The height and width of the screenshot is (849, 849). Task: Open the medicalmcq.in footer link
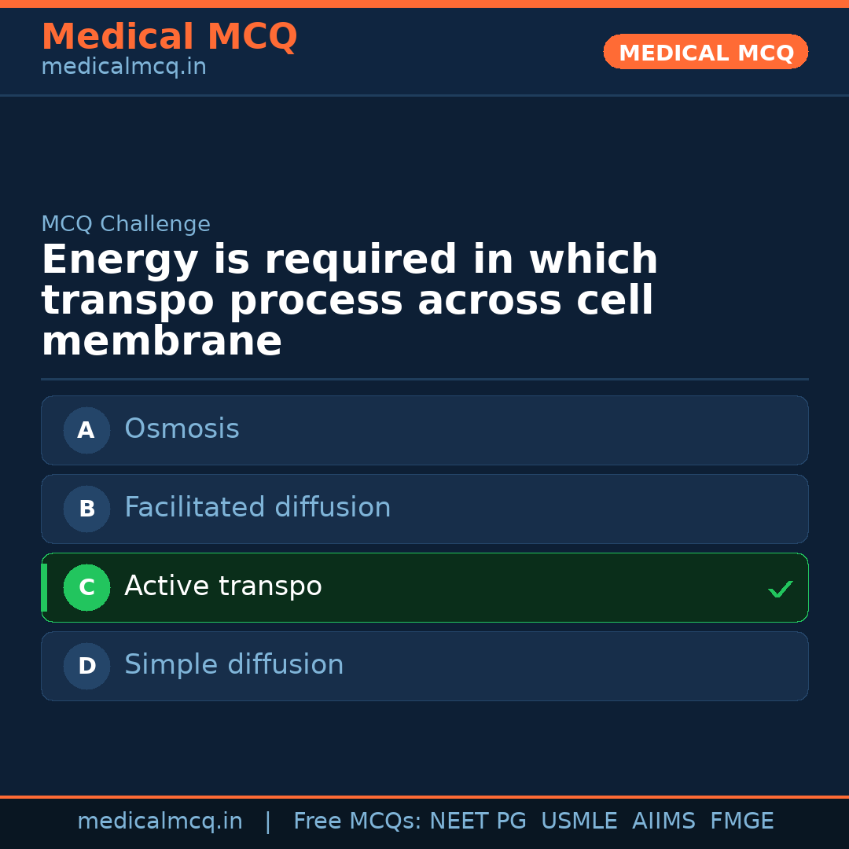tap(160, 821)
